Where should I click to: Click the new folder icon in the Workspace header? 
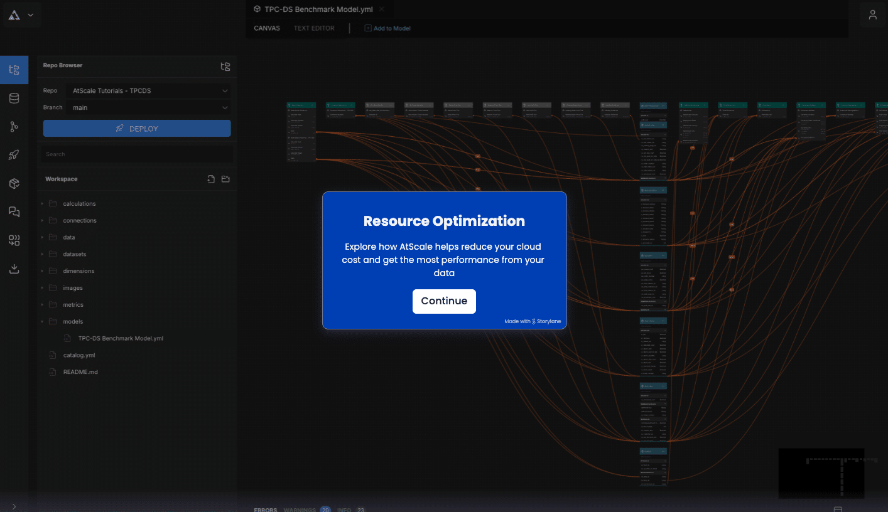225,179
